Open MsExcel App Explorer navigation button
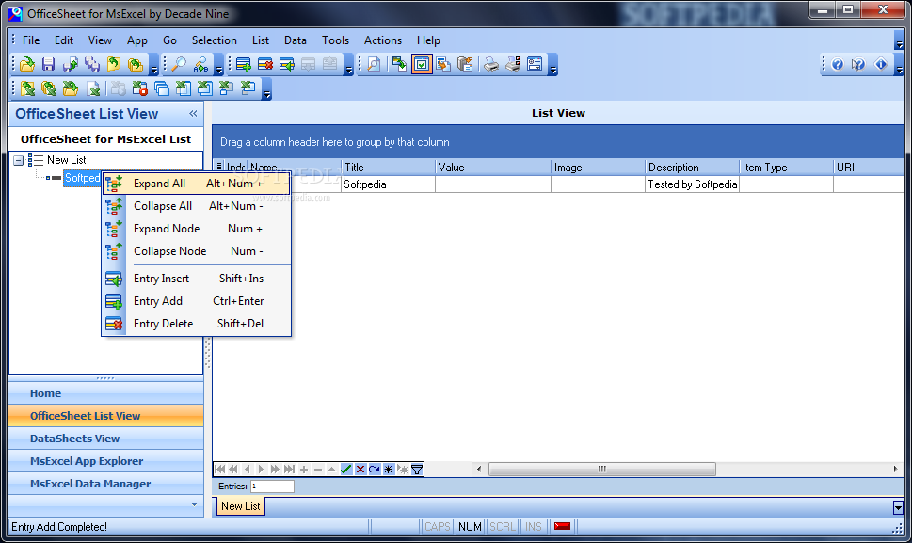 pyautogui.click(x=105, y=462)
